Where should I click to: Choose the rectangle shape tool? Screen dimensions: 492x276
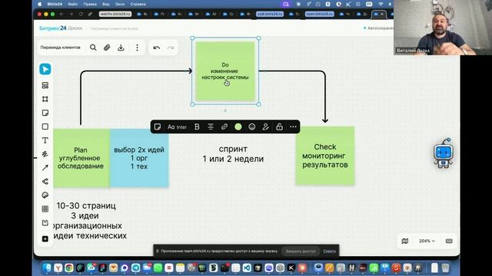tap(45, 127)
